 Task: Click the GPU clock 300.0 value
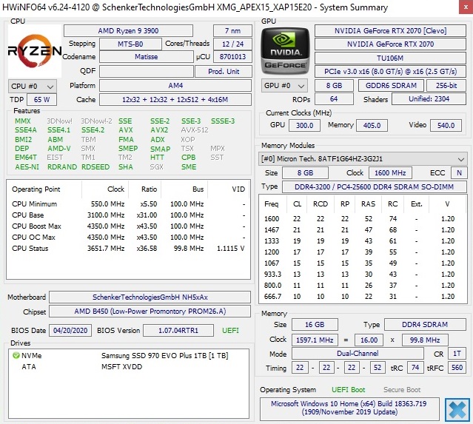click(304, 126)
